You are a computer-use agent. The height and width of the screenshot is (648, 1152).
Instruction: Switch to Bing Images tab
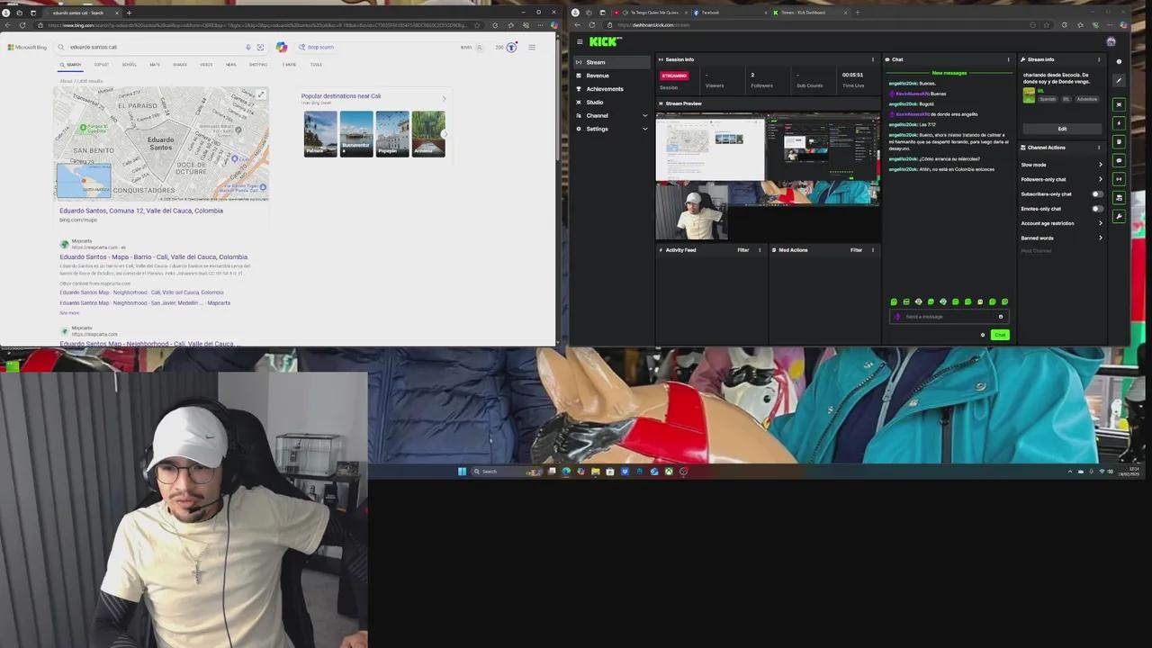(180, 65)
